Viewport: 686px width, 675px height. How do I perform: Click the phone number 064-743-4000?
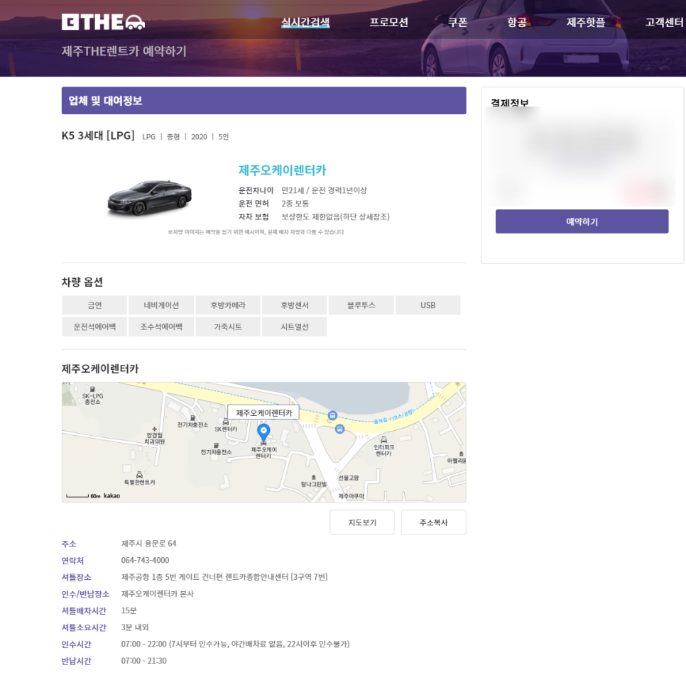pos(146,560)
